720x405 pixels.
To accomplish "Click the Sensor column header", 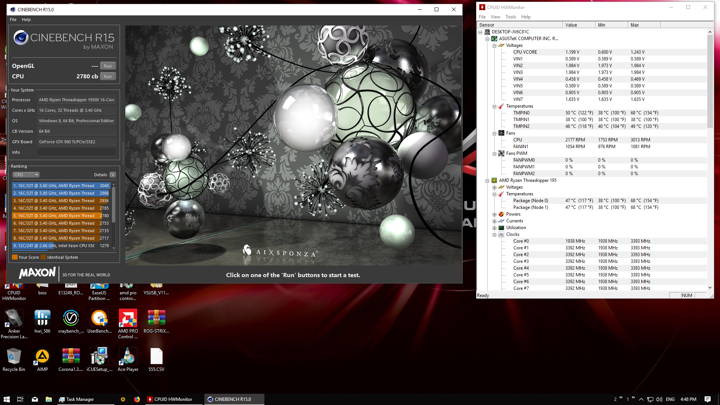I will [x=520, y=25].
